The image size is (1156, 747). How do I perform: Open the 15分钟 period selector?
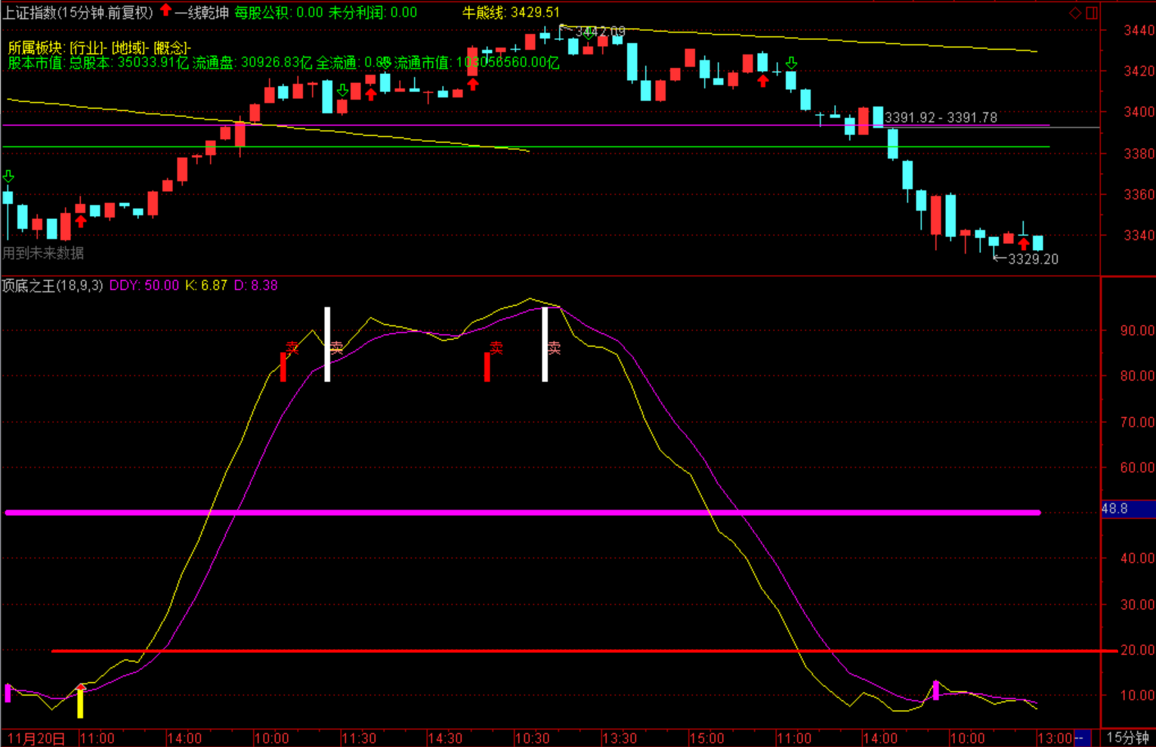[1128, 738]
